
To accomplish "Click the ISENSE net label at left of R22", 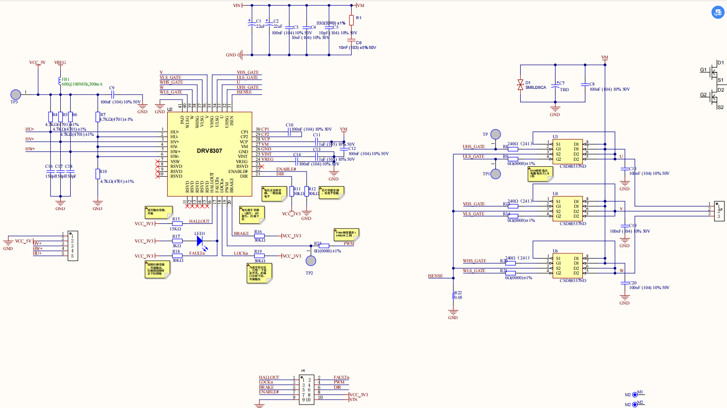I will click(436, 276).
